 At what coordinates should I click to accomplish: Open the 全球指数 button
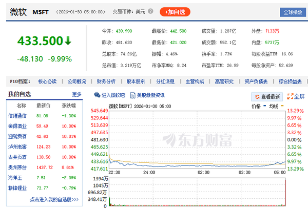coord(293,12)
